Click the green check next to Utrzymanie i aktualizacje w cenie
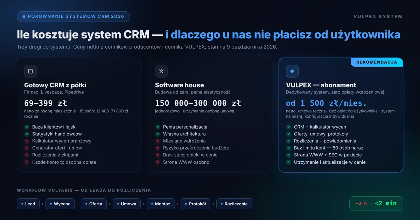 [x=288, y=162]
